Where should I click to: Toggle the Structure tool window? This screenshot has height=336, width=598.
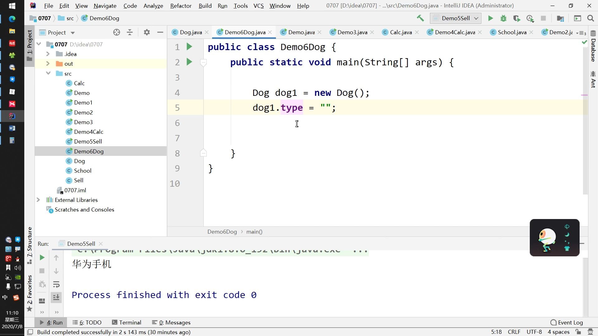tap(30, 245)
